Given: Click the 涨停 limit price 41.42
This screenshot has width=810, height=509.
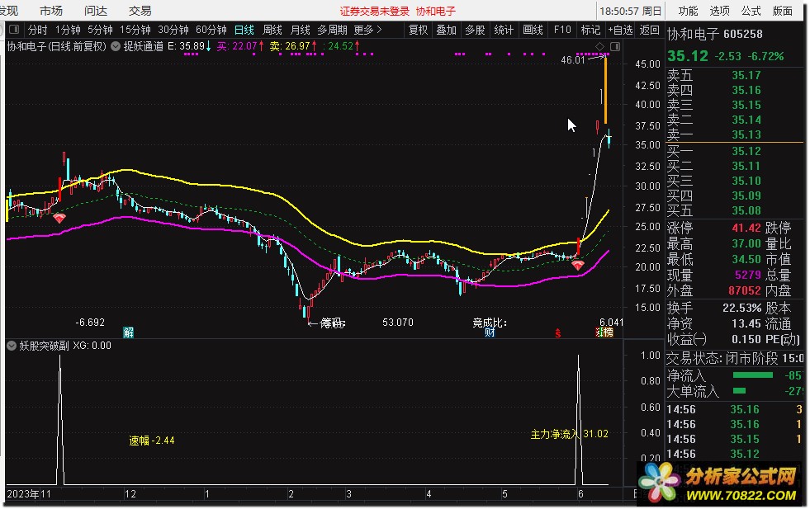Looking at the screenshot, I should point(746,228).
